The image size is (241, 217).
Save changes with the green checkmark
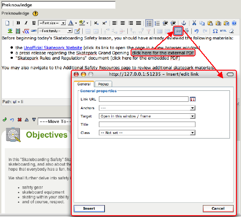tap(5, 120)
